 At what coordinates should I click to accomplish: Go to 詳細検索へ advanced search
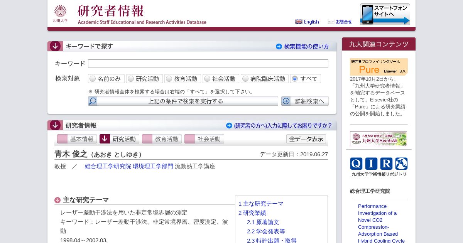305,101
